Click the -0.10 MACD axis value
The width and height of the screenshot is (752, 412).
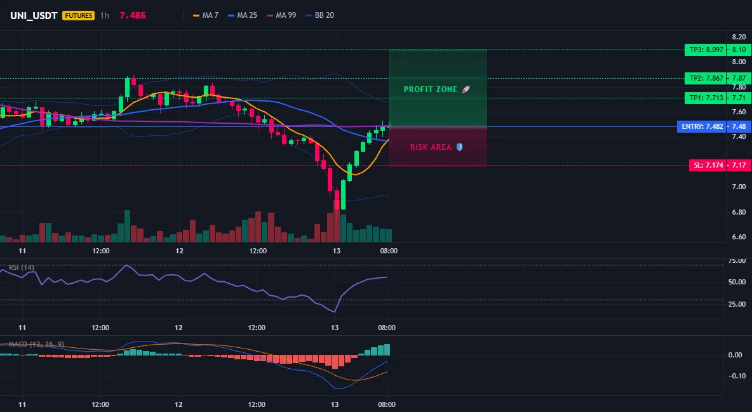point(737,376)
